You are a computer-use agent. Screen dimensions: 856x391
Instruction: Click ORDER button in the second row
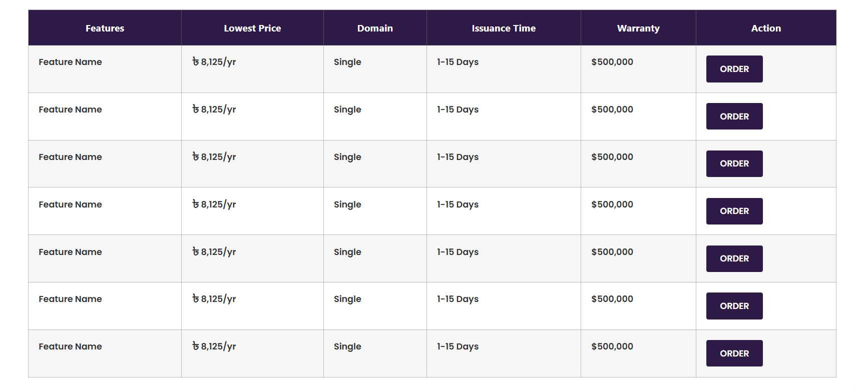point(734,116)
